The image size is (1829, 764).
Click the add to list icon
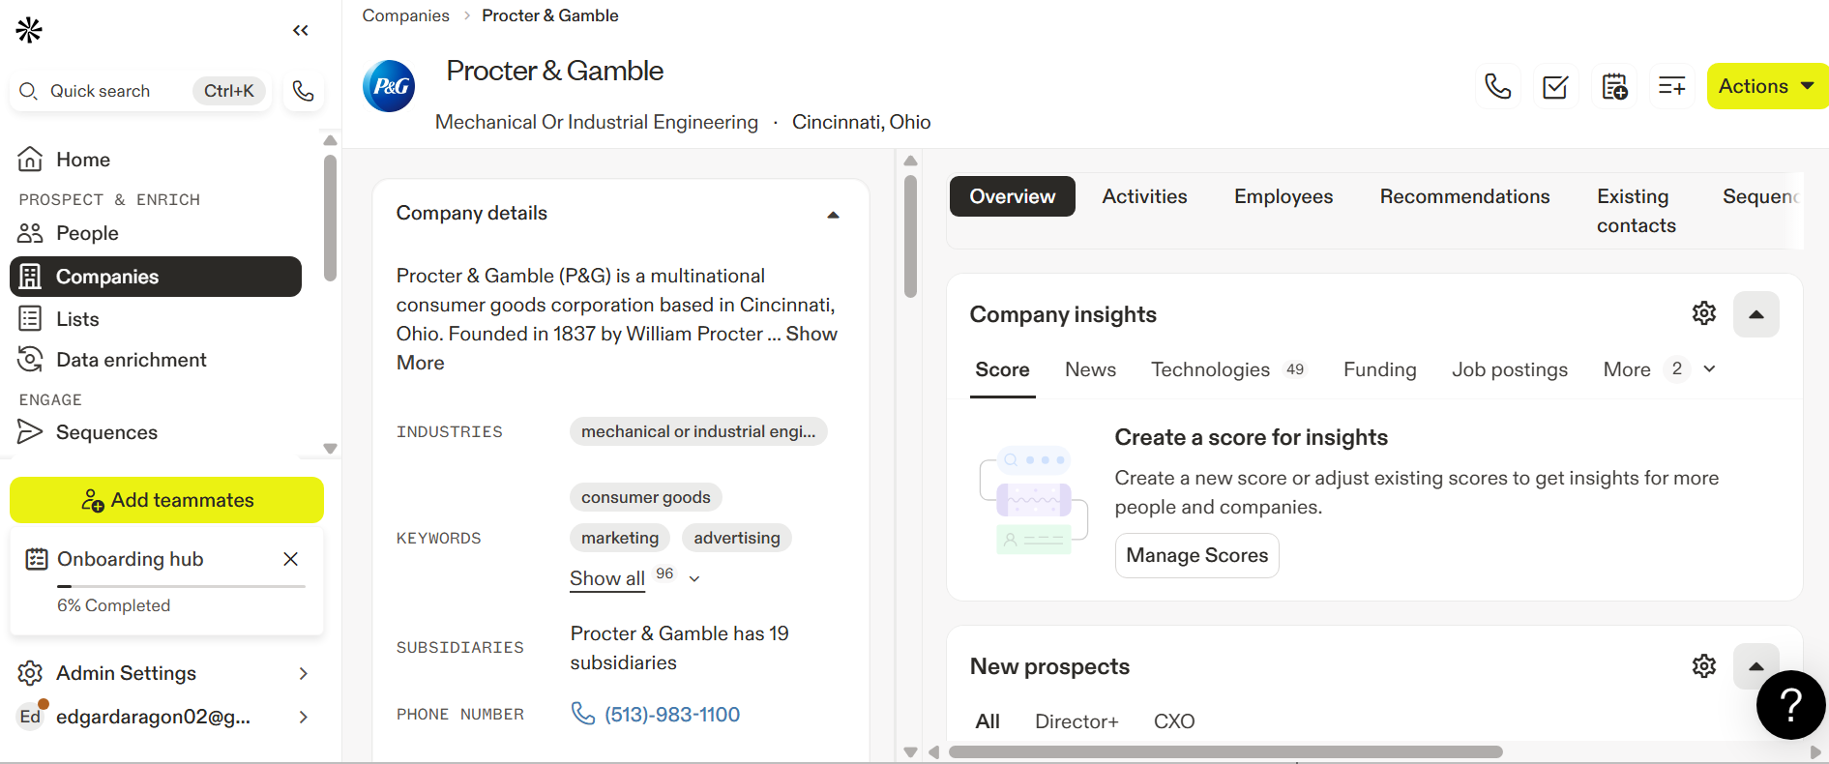tap(1671, 87)
